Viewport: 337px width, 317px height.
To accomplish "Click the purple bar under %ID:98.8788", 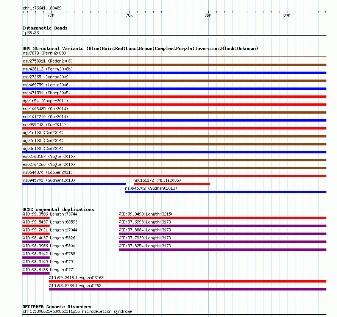I will click(x=188, y=289).
